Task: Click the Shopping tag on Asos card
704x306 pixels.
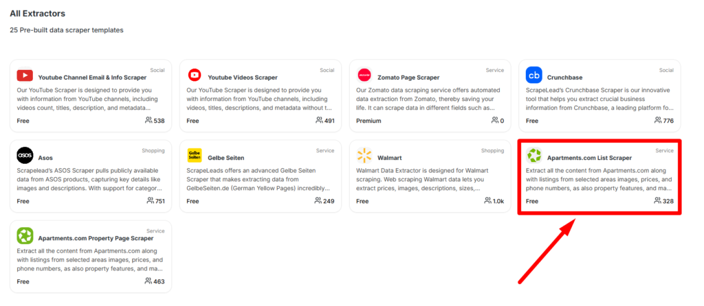Action: click(153, 150)
